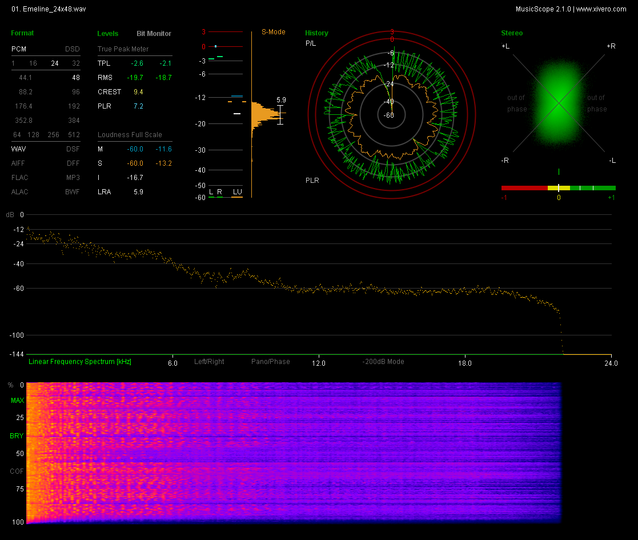The image size is (638, 540).
Task: Select MAX spectrogram mode
Action: [17, 401]
